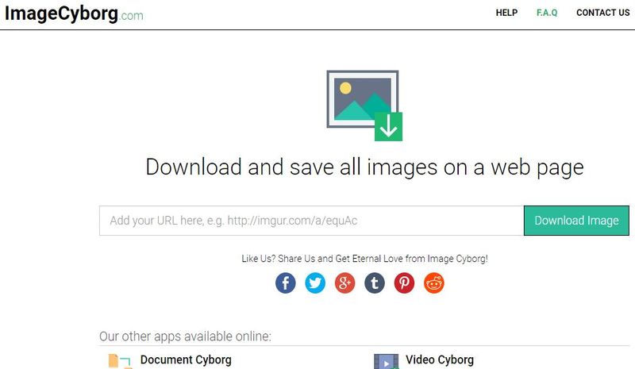
Task: Click 'Our other apps available online' text
Action: click(x=185, y=336)
